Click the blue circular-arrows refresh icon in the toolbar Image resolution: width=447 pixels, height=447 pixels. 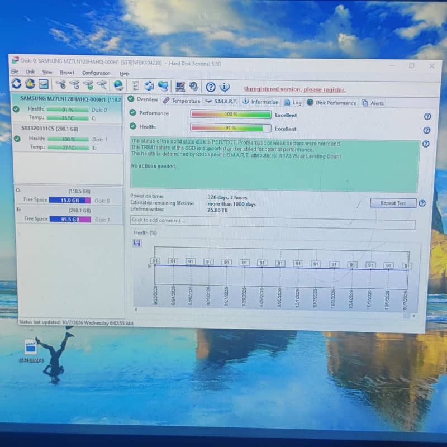[x=16, y=84]
